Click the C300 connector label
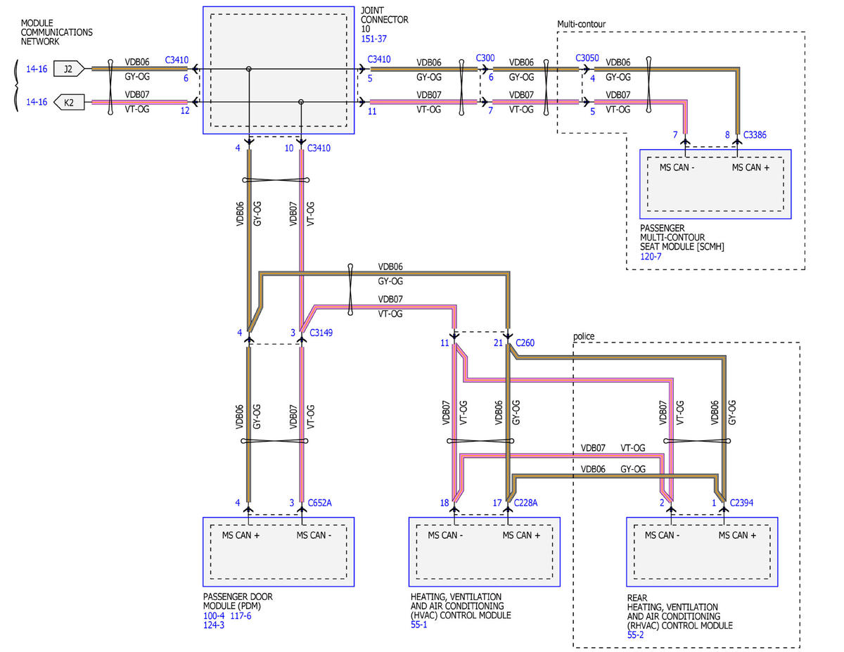The image size is (844, 652). (485, 58)
